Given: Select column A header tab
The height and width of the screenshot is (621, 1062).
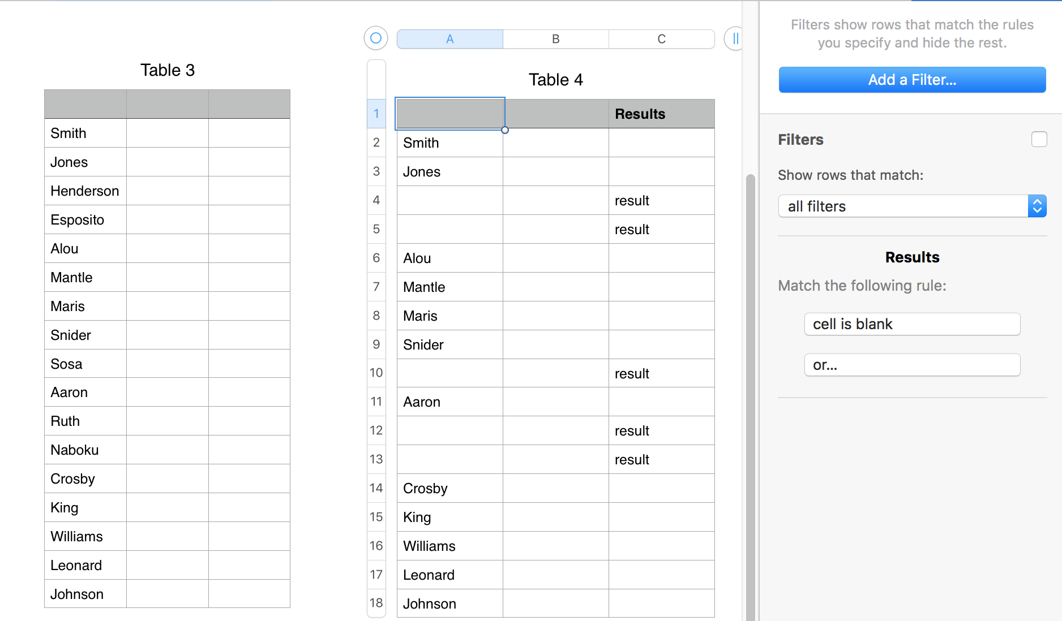Looking at the screenshot, I should point(450,39).
